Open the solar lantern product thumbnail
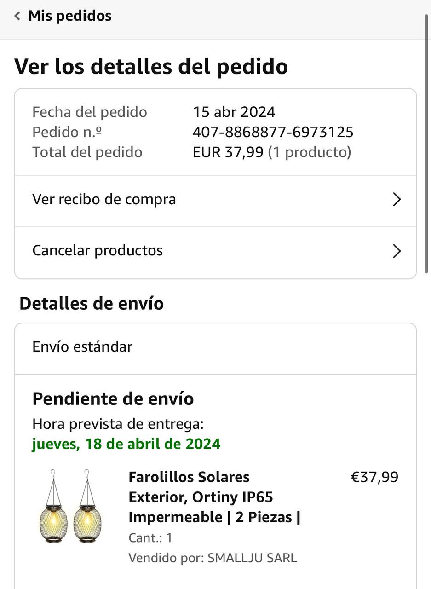This screenshot has height=589, width=431. (71, 506)
